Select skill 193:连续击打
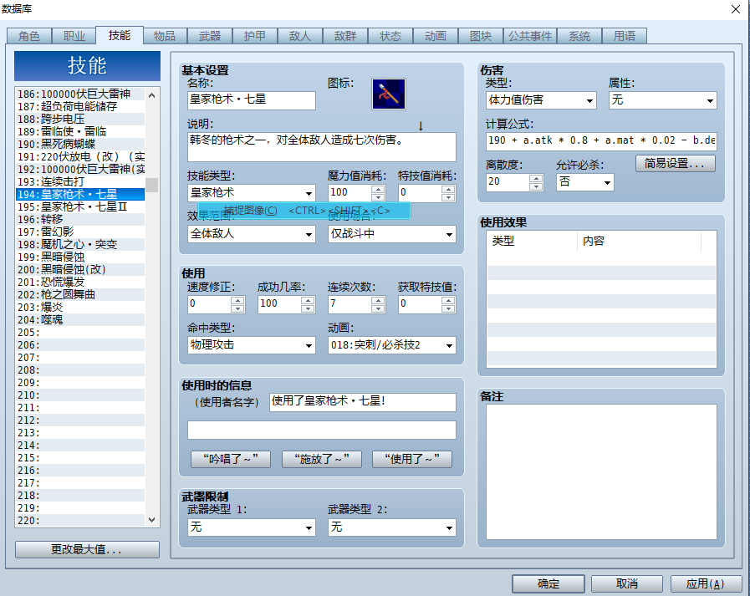Screen dimensions: 750x596 80,181
